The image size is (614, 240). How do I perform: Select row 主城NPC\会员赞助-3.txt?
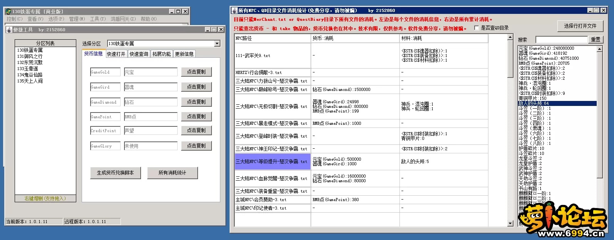[361, 200]
